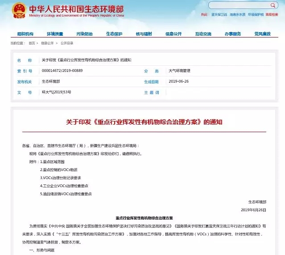Click the signature date 2019年6月26日
This screenshot has width=285, height=255.
253,210
